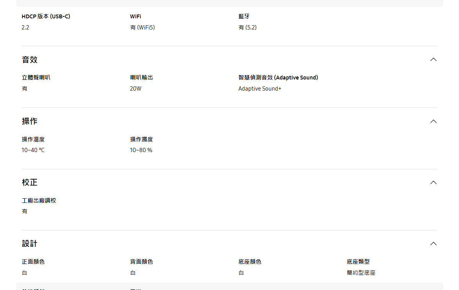Click the 藍牙 spec label

[x=244, y=16]
